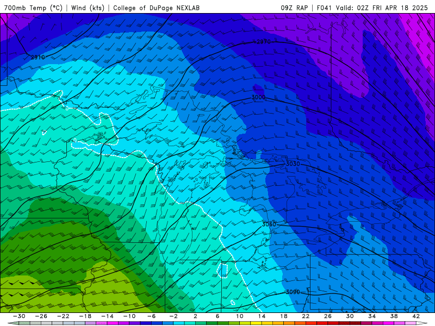Click the 30 colorbar scale label
The image size is (435, 326).
pos(350,316)
